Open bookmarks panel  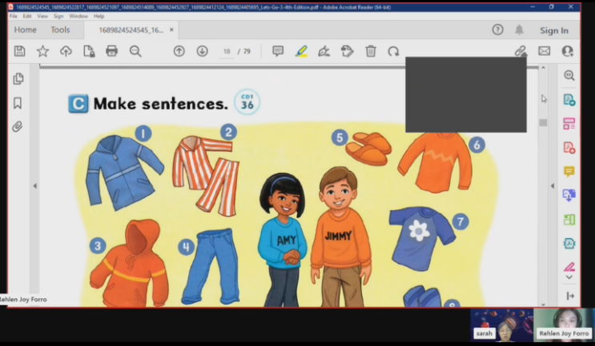[18, 103]
